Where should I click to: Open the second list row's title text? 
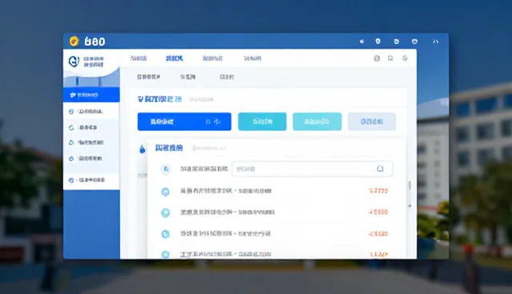pos(227,213)
